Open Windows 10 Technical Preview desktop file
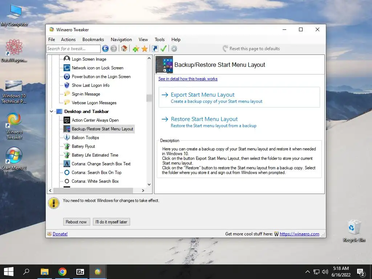The width and height of the screenshot is (372, 279). click(x=14, y=92)
